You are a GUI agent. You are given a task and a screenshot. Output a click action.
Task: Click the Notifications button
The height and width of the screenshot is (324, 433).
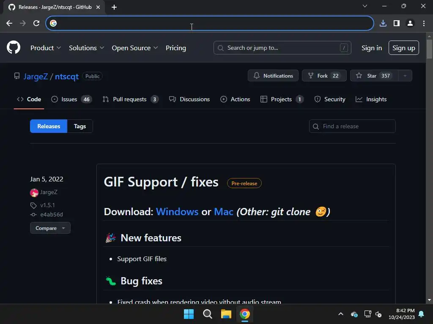tap(273, 76)
